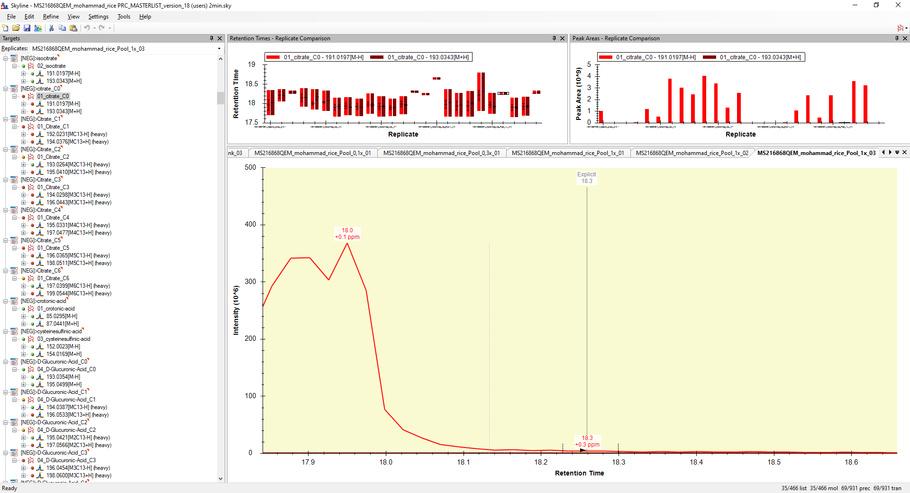Open the molecule mode selector icon
910x493 pixels.
click(901, 28)
